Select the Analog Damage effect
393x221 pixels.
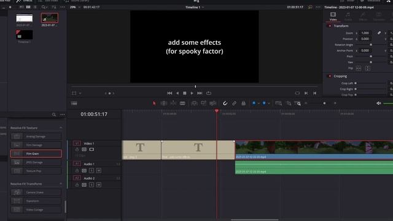pos(36,136)
